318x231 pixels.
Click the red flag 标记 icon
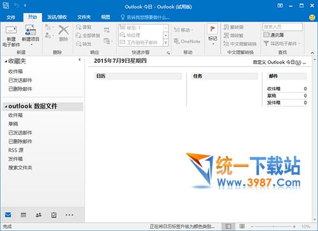point(212,29)
